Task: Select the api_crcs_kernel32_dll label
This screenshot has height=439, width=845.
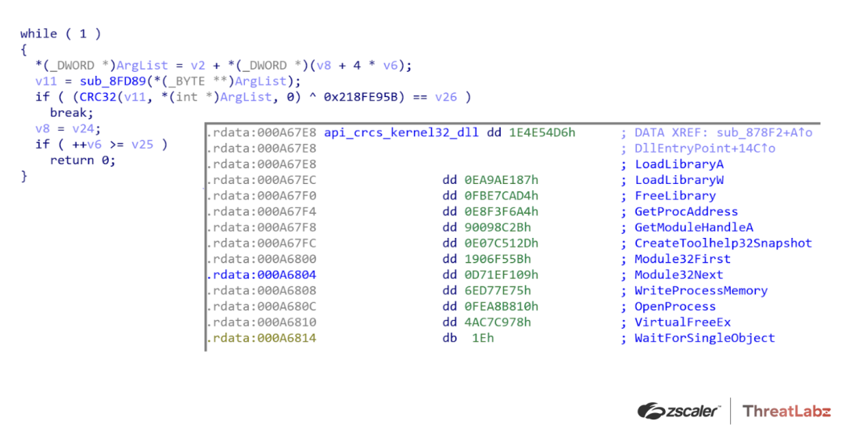Action: click(402, 133)
